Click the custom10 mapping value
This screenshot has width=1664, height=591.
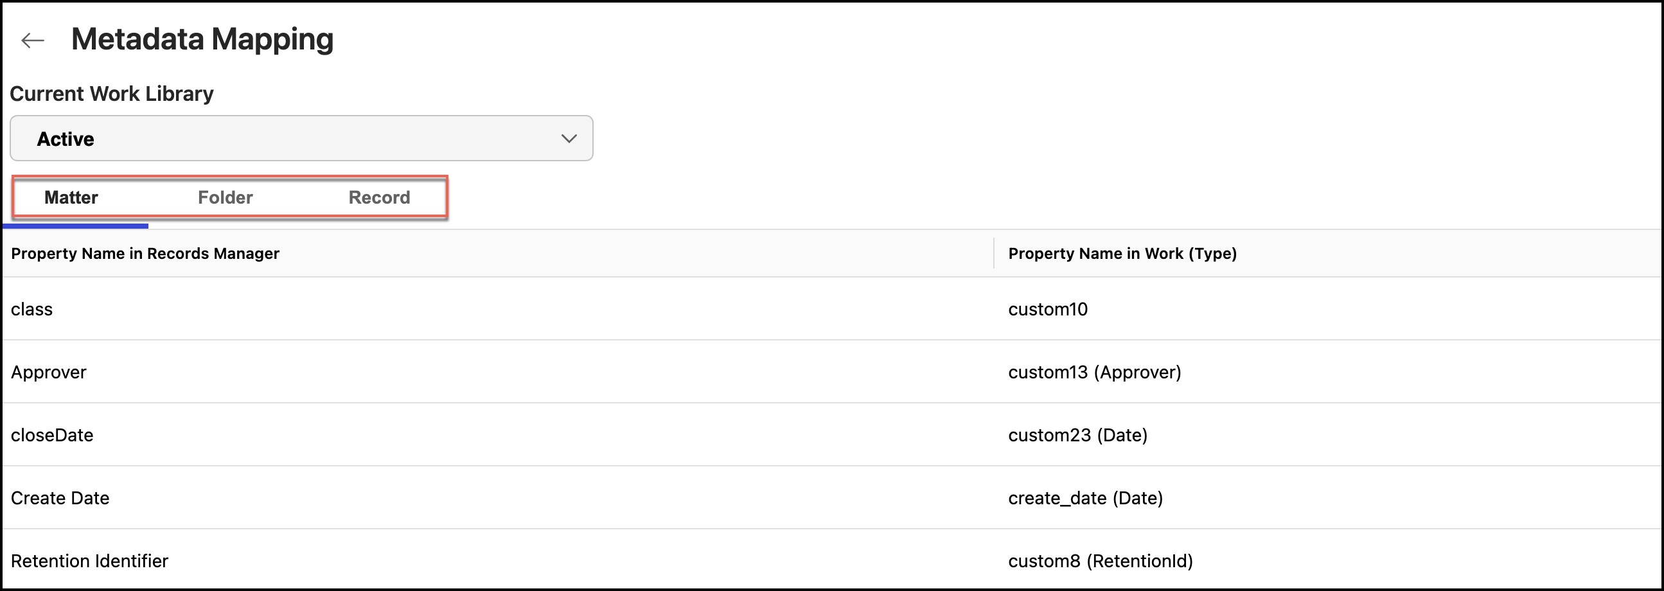point(1048,310)
